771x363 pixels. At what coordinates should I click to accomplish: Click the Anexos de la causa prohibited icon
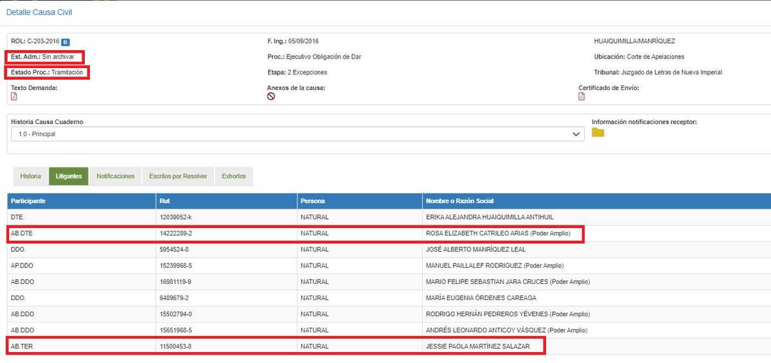point(271,96)
